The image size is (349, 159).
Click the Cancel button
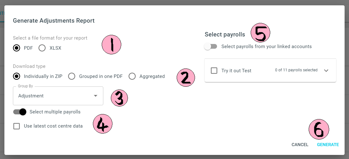coord(300,145)
